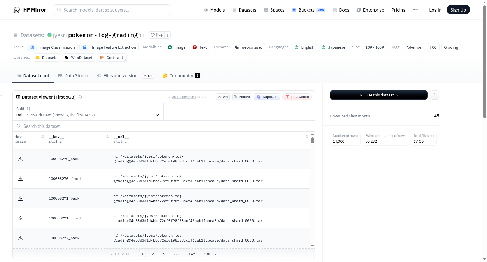487x262 pixels.
Task: Jump to page 149 of the viewer
Action: click(x=192, y=254)
